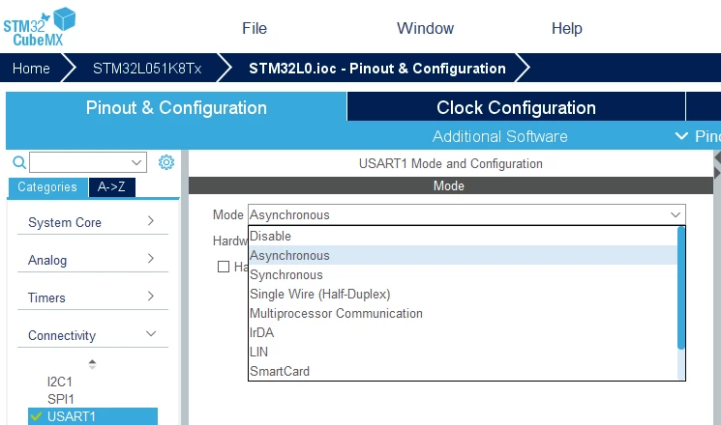Image resolution: width=721 pixels, height=425 pixels.
Task: Click the Mode section header bar
Action: 451,185
